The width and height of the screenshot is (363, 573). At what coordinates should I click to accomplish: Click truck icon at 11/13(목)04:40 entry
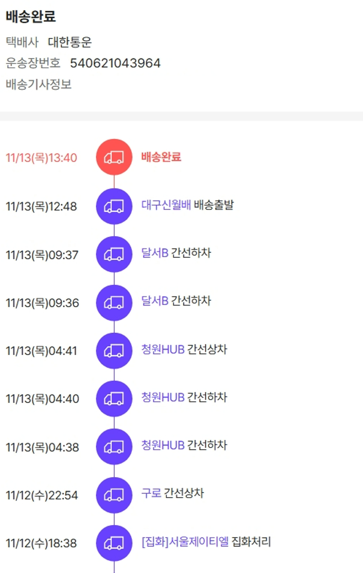coord(114,399)
